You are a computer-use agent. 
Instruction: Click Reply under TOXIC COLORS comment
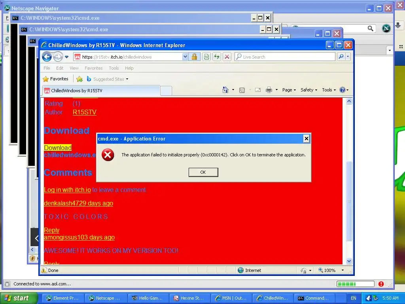point(52,230)
